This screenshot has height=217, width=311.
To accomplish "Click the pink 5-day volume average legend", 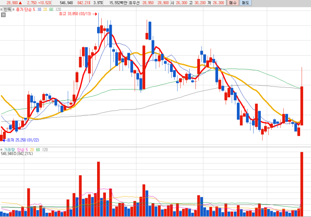I will pyautogui.click(x=26, y=150).
